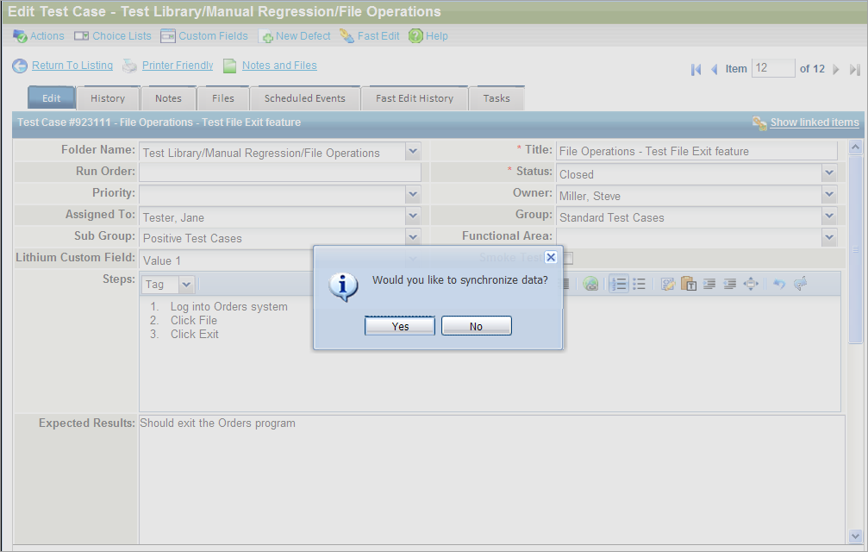The image size is (868, 552).
Task: Expand the Sub Group dropdown
Action: pos(413,238)
